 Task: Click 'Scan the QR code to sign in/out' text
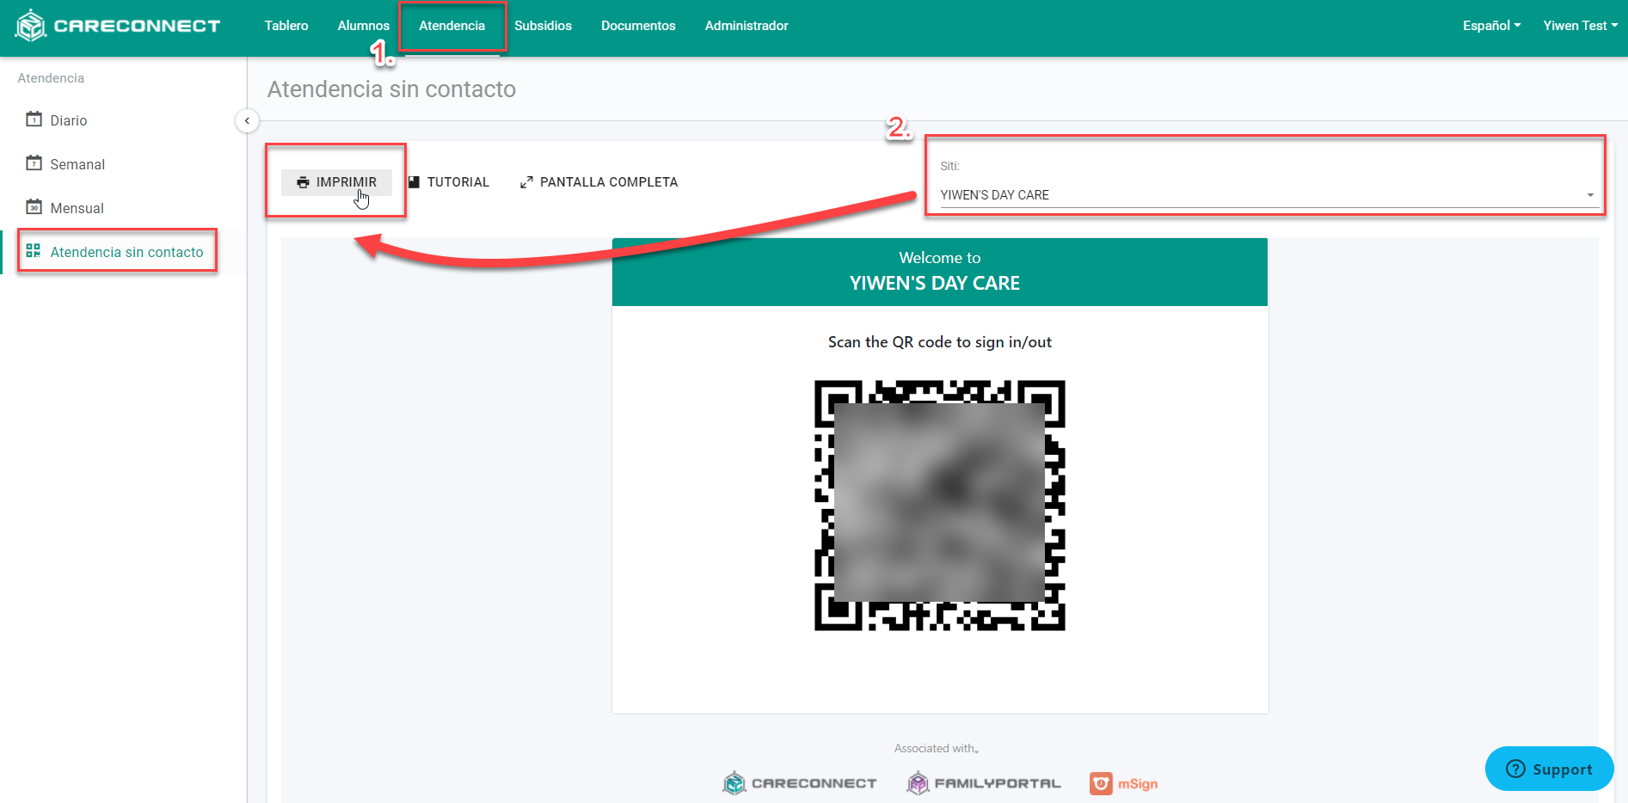(940, 342)
